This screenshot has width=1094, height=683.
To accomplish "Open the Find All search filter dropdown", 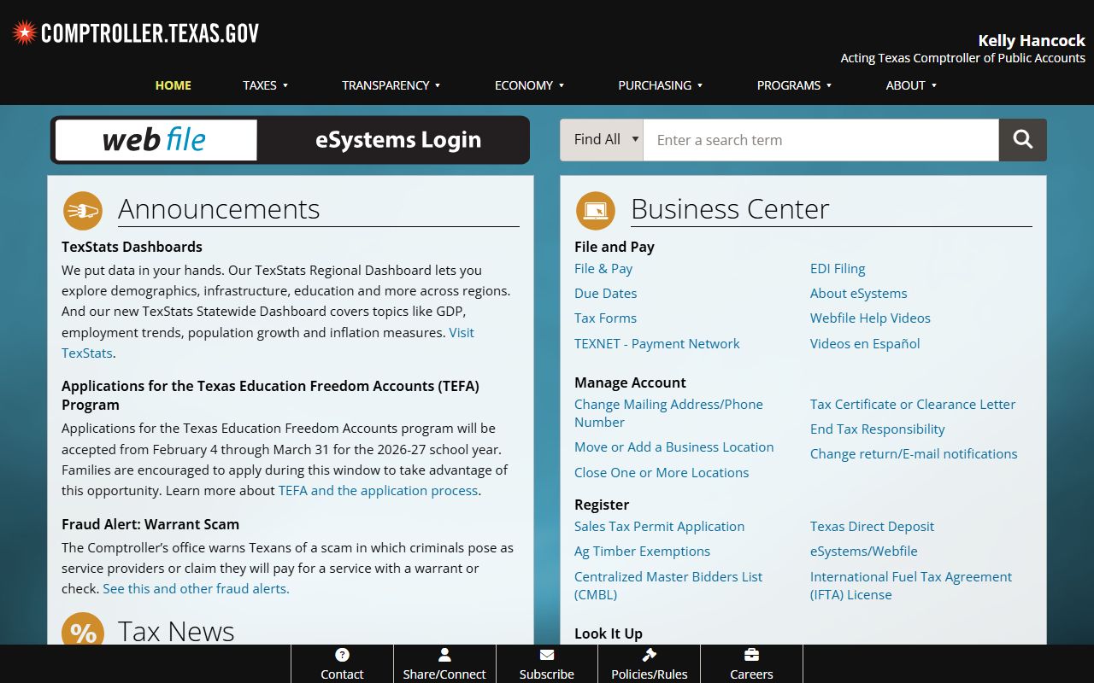I will point(602,140).
